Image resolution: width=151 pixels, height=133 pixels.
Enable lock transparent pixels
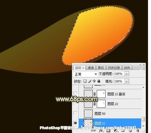click(x=85, y=81)
